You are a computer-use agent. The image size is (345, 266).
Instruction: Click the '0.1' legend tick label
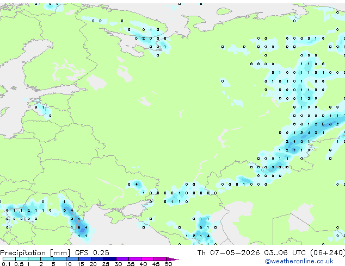click(6, 264)
